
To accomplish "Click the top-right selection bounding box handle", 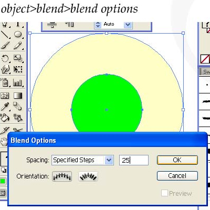I will [183, 33].
